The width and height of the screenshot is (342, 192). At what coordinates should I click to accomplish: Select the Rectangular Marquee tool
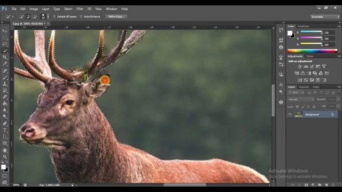[x=5, y=37]
